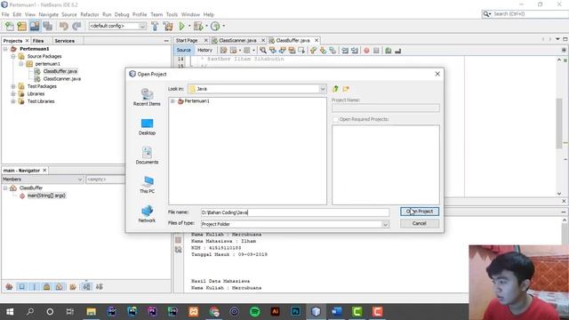569x320 pixels.
Task: Click the Open Project button
Action: click(x=419, y=212)
